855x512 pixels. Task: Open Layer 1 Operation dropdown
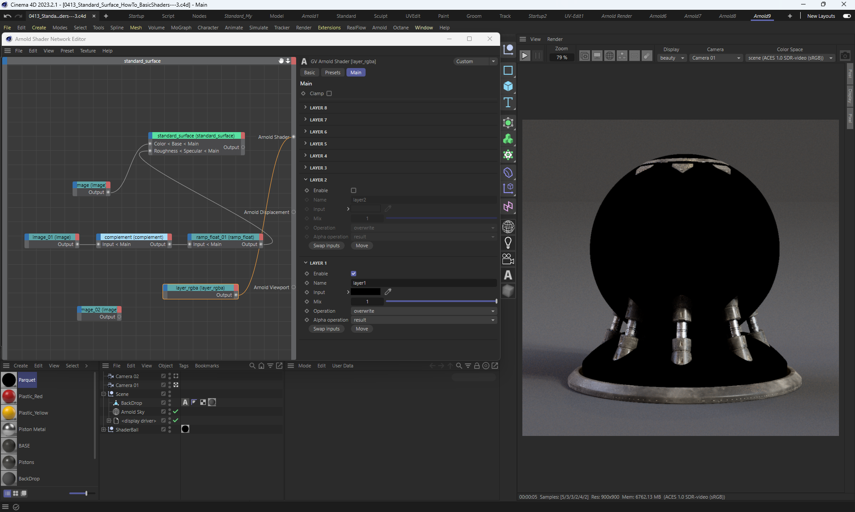coord(423,311)
